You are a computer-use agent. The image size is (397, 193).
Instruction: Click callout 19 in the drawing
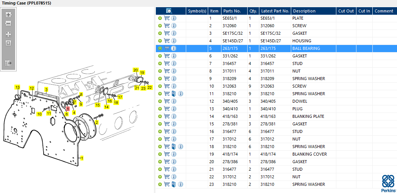(142, 73)
